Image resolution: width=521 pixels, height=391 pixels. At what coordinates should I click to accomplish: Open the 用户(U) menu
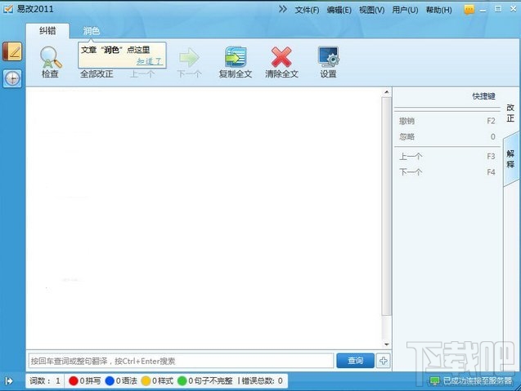405,10
